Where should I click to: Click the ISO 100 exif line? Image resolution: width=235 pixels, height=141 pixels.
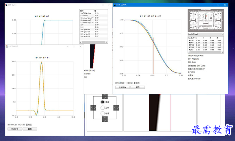tap(194, 78)
